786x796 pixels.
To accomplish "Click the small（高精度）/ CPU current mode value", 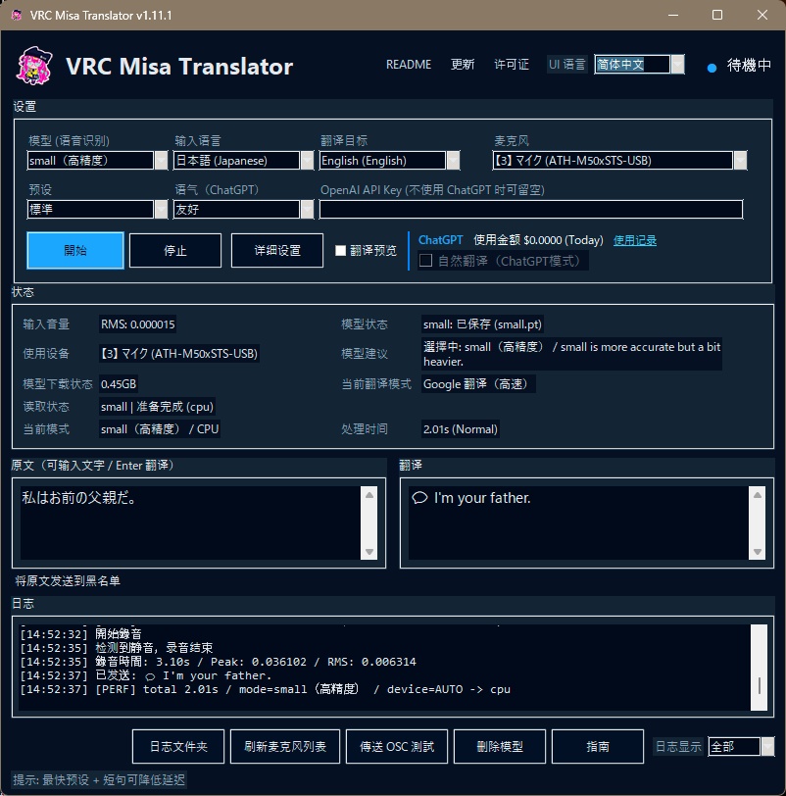I will pos(160,429).
